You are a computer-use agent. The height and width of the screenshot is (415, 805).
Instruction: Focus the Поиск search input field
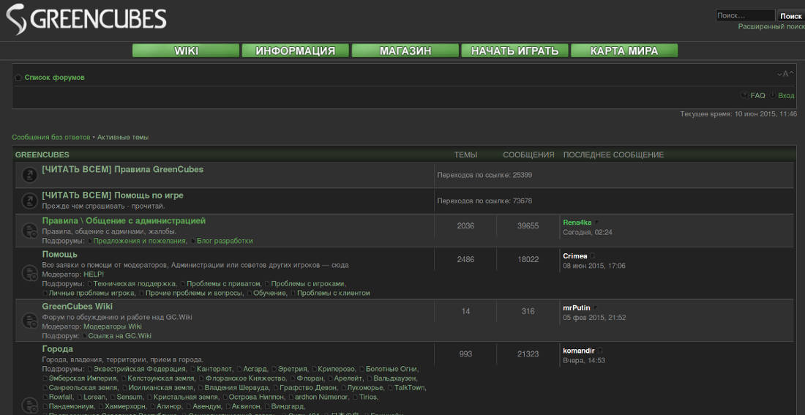[746, 16]
